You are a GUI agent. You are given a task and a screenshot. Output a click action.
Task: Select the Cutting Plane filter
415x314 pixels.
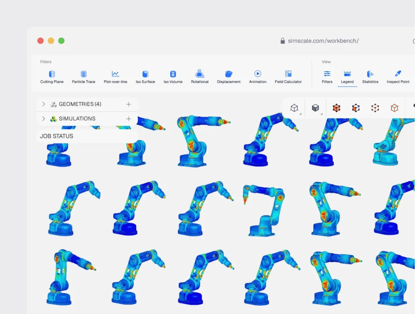(x=52, y=77)
